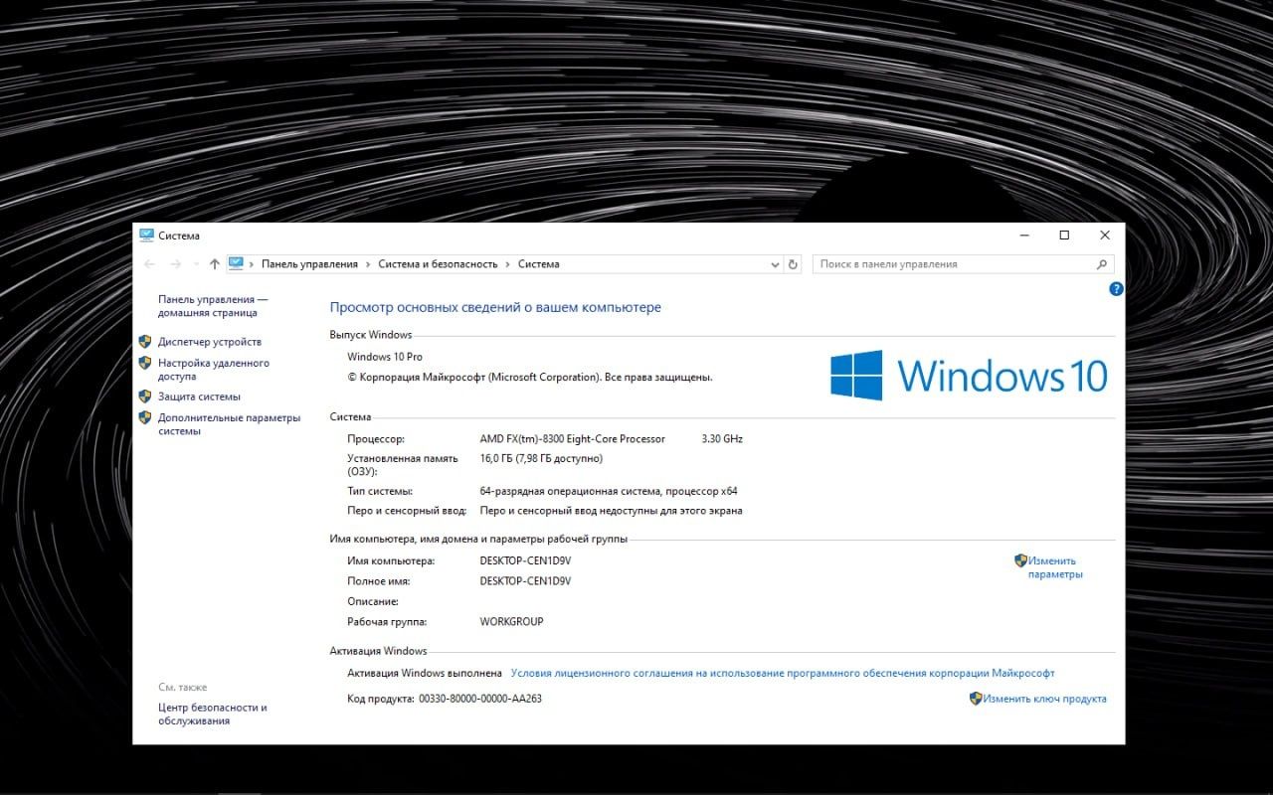The image size is (1273, 795).
Task: Select the 'Система и безопасность' breadcrumb
Action: coord(438,264)
